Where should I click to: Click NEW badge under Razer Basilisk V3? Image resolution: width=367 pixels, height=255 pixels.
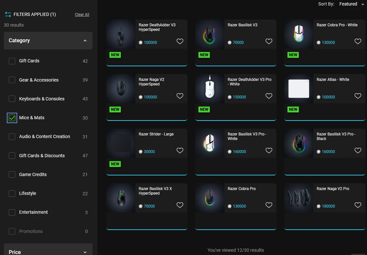click(x=204, y=55)
